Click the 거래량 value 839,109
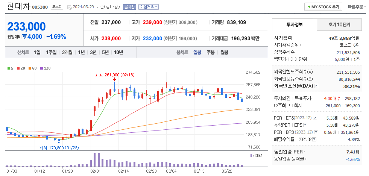369x176 pixels. point(237,22)
